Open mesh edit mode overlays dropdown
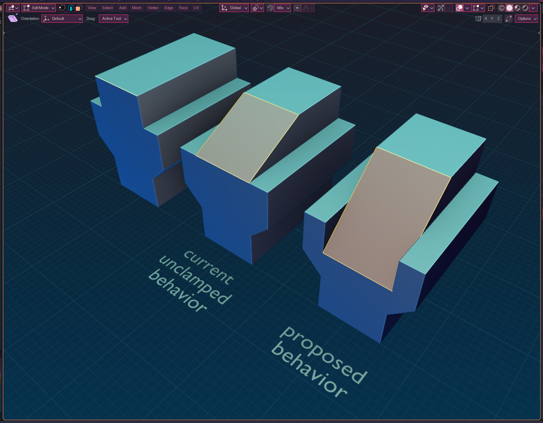 click(x=478, y=8)
